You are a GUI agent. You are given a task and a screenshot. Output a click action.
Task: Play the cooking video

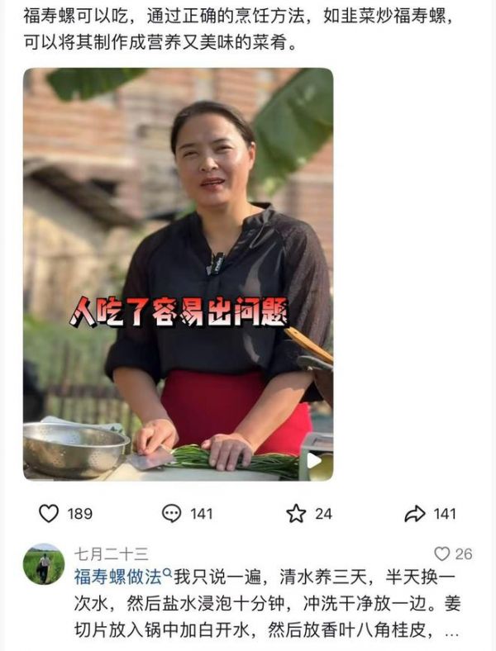point(314,460)
